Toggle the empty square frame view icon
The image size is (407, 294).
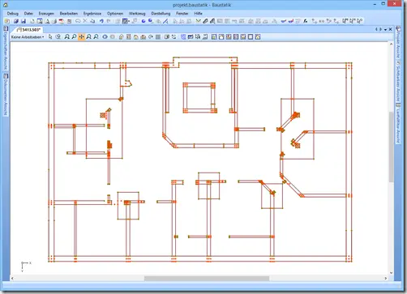(x=251, y=36)
